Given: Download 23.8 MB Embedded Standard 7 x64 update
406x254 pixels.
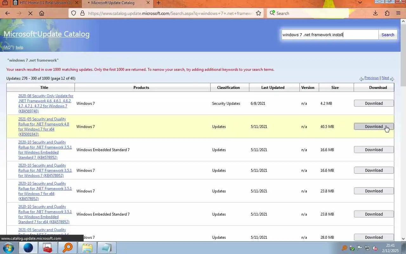Looking at the screenshot, I should point(374,214).
